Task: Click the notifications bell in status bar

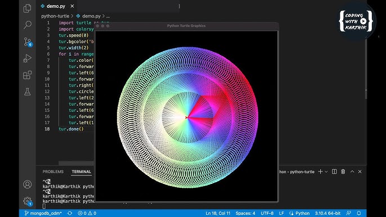Action: (359, 213)
